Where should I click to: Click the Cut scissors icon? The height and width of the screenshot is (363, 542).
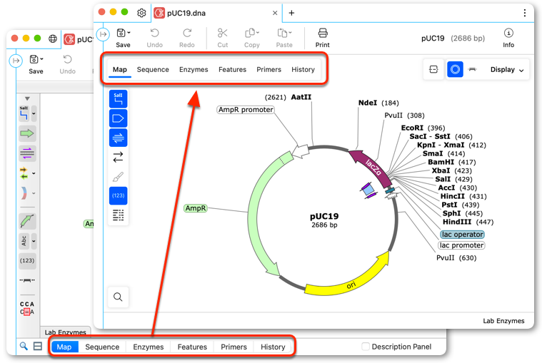[x=222, y=33]
